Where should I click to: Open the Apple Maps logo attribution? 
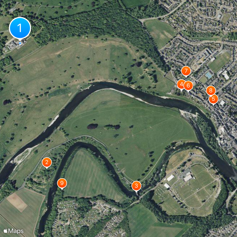14,231
